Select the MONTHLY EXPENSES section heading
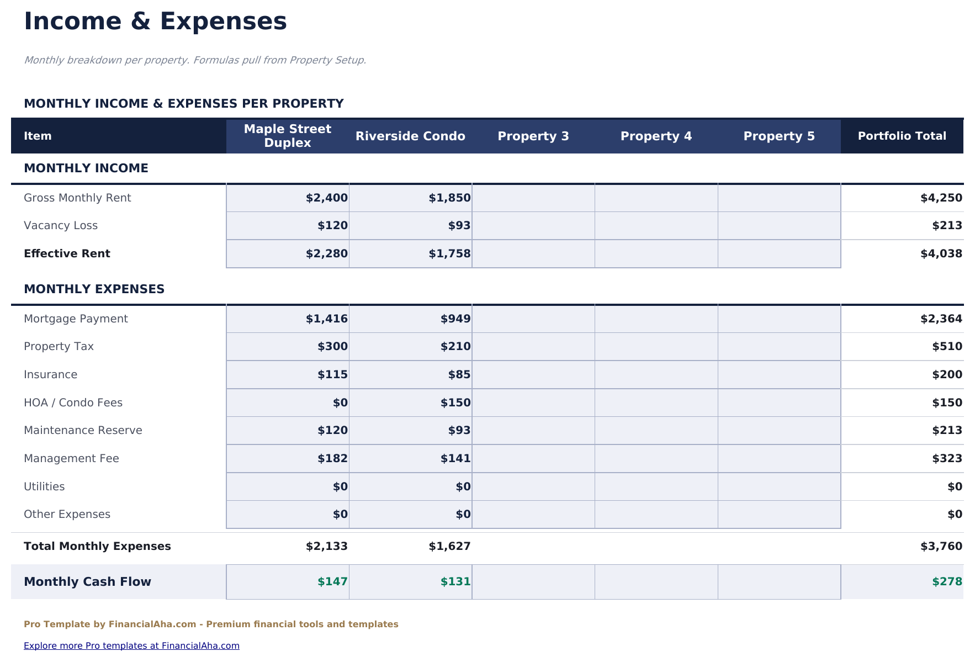The image size is (975, 662). pos(94,289)
